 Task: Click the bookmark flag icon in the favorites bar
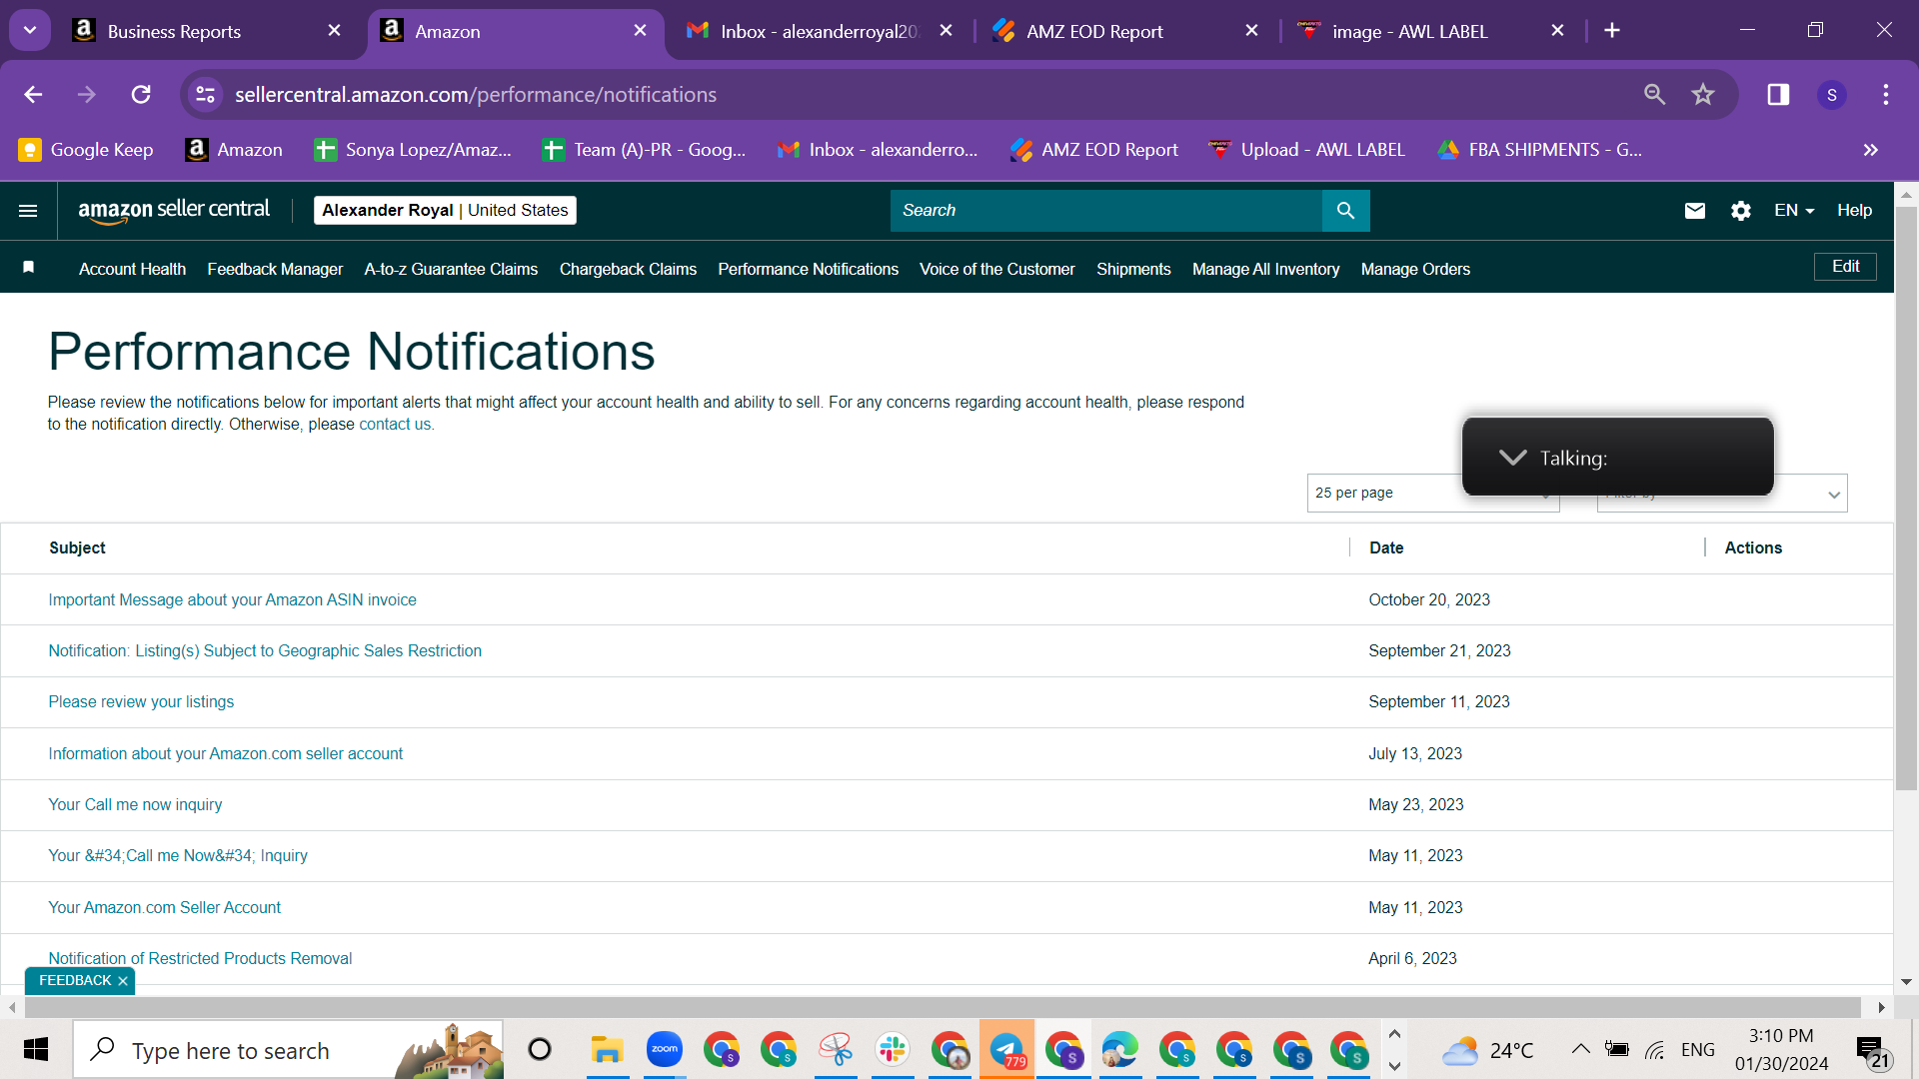click(x=29, y=268)
